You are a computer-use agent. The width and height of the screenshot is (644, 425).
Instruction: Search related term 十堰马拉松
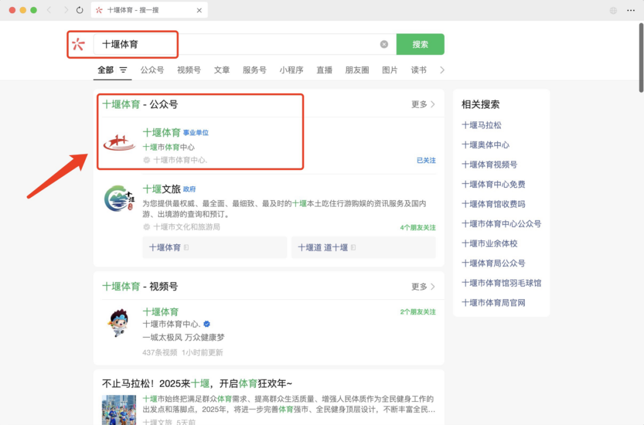[x=481, y=125]
